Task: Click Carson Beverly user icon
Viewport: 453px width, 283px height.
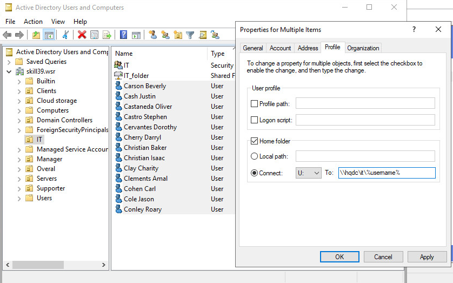Action: coord(118,86)
